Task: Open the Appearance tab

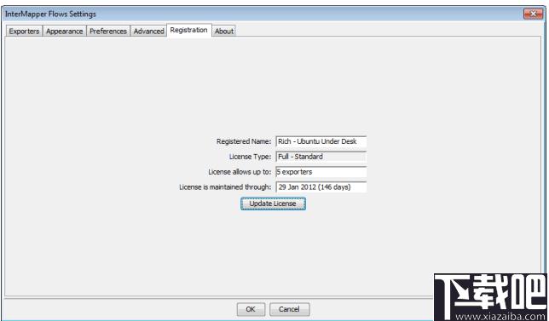Action: coord(65,32)
